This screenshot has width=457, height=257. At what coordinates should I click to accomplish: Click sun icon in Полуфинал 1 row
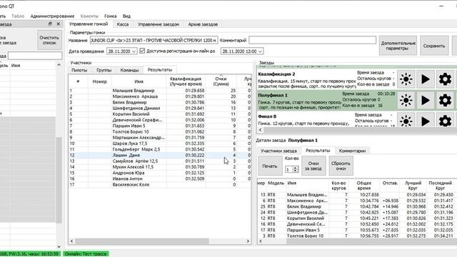[x=406, y=100]
